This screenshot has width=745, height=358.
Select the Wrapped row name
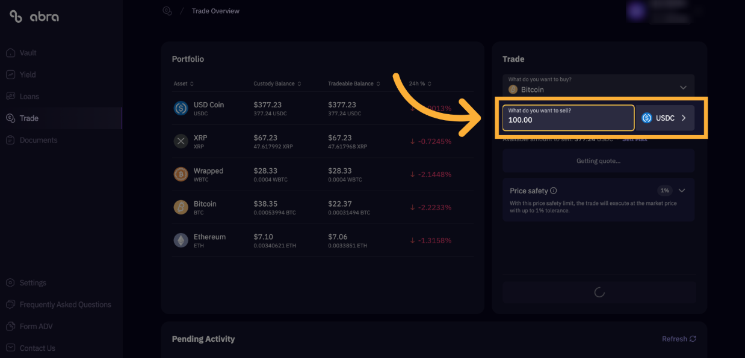pyautogui.click(x=208, y=171)
